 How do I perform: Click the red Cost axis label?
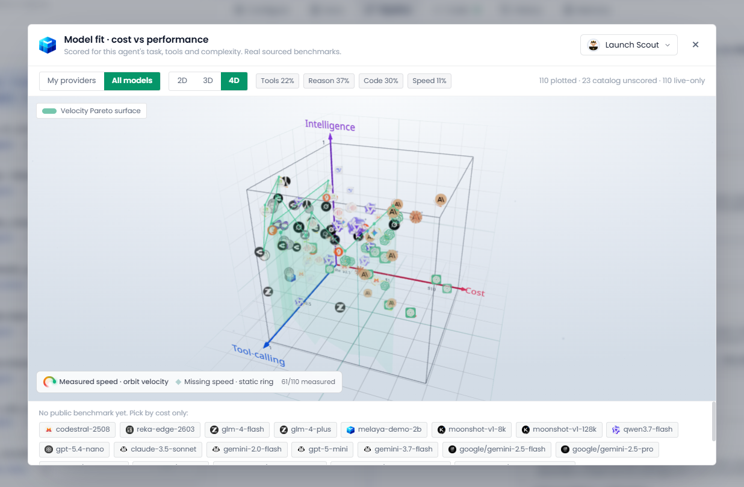point(474,293)
